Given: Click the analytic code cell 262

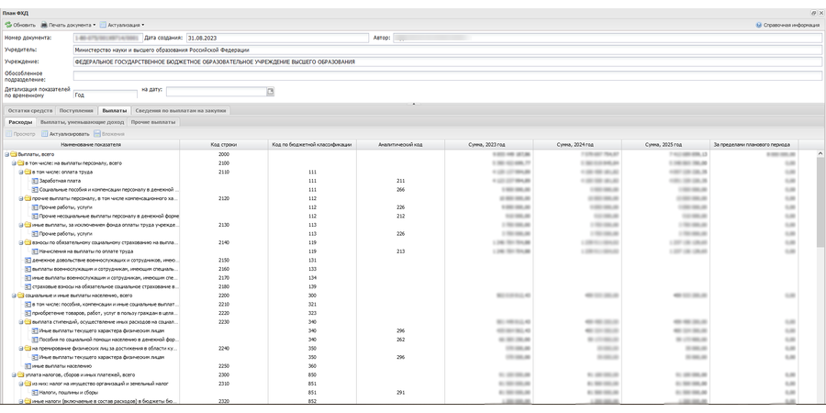Looking at the screenshot, I should tap(400, 340).
